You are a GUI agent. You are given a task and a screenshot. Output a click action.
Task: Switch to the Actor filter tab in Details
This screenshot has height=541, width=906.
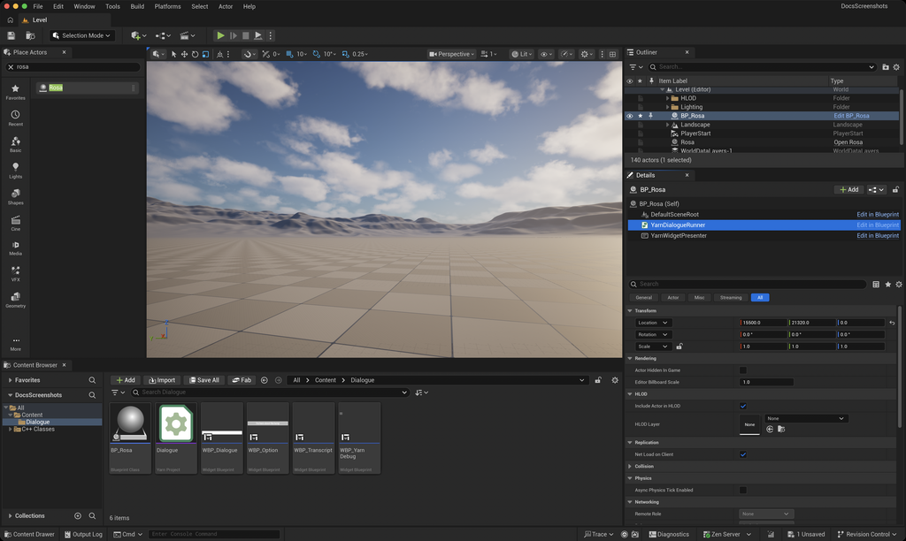pos(673,297)
